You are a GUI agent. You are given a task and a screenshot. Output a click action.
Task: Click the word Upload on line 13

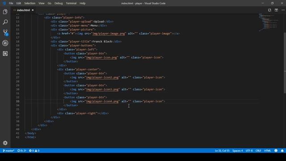tap(99, 21)
